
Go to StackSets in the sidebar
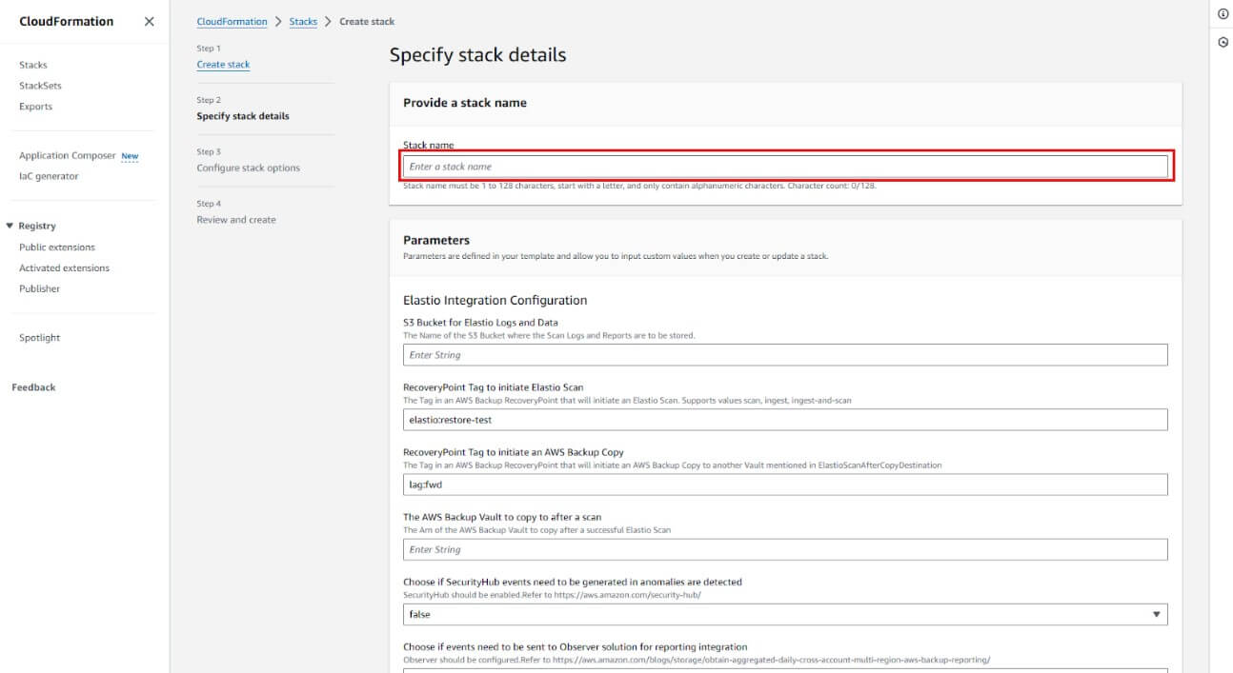[x=40, y=86]
